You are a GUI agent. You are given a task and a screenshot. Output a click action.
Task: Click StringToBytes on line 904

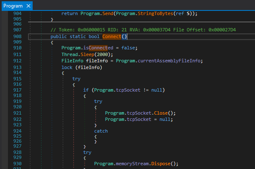click(155, 13)
